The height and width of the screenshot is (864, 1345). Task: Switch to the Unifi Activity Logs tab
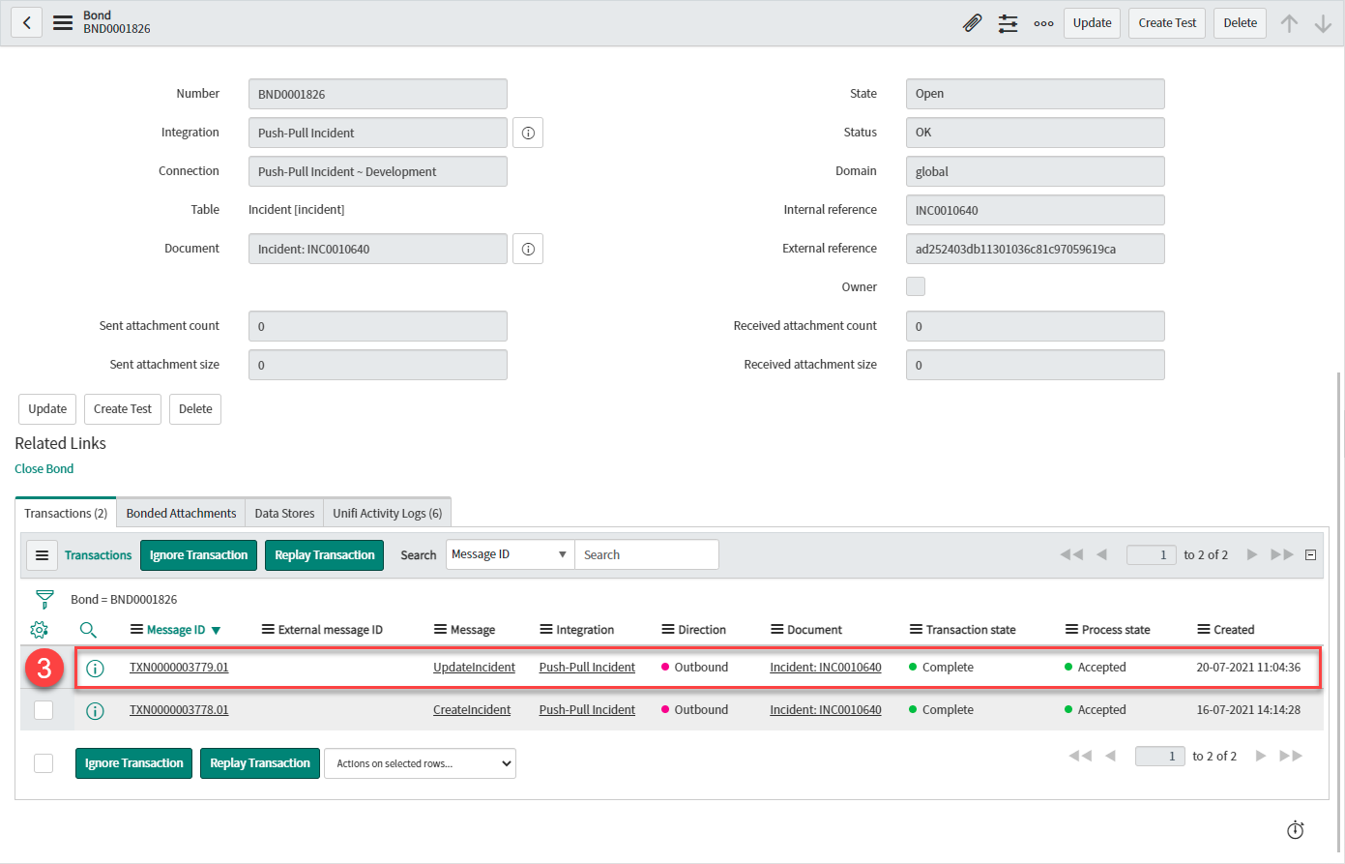pyautogui.click(x=387, y=513)
